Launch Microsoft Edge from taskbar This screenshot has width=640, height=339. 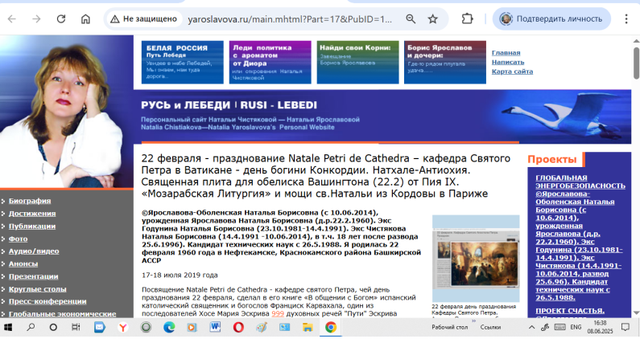point(169,327)
